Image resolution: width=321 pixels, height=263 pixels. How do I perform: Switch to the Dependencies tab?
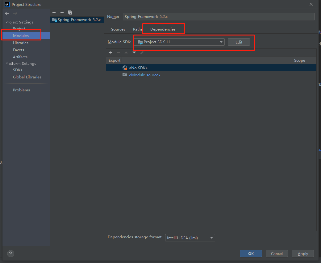click(163, 29)
